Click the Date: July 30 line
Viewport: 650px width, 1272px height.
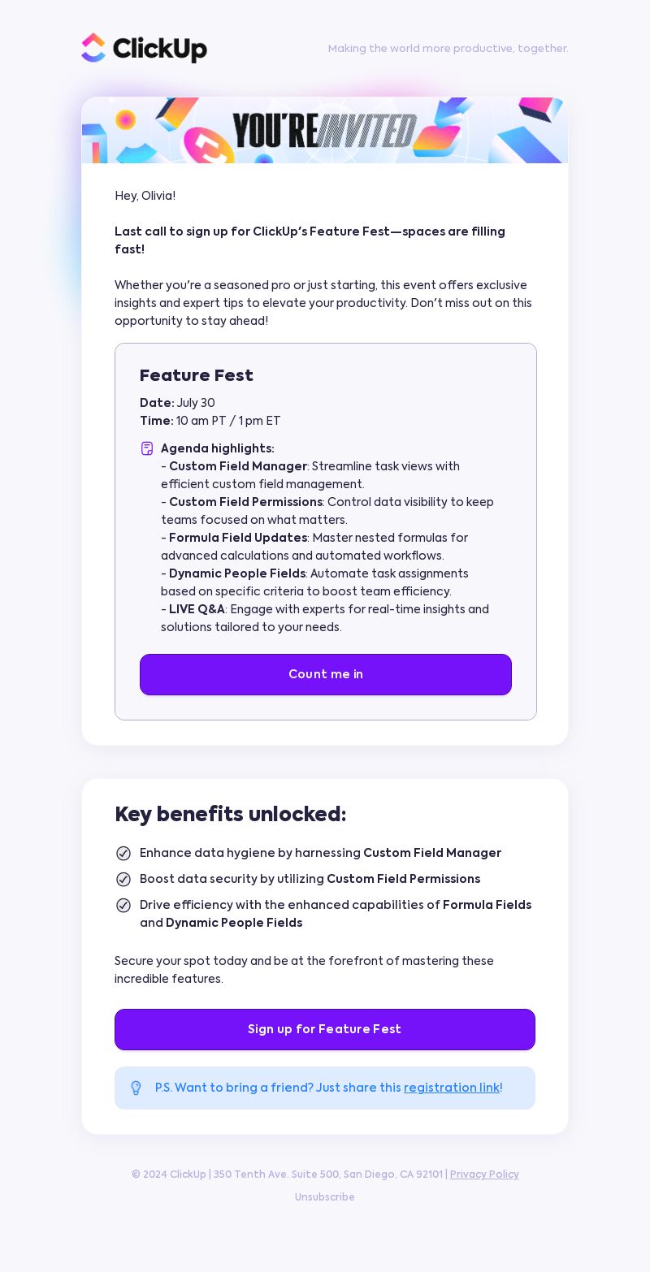coord(177,403)
